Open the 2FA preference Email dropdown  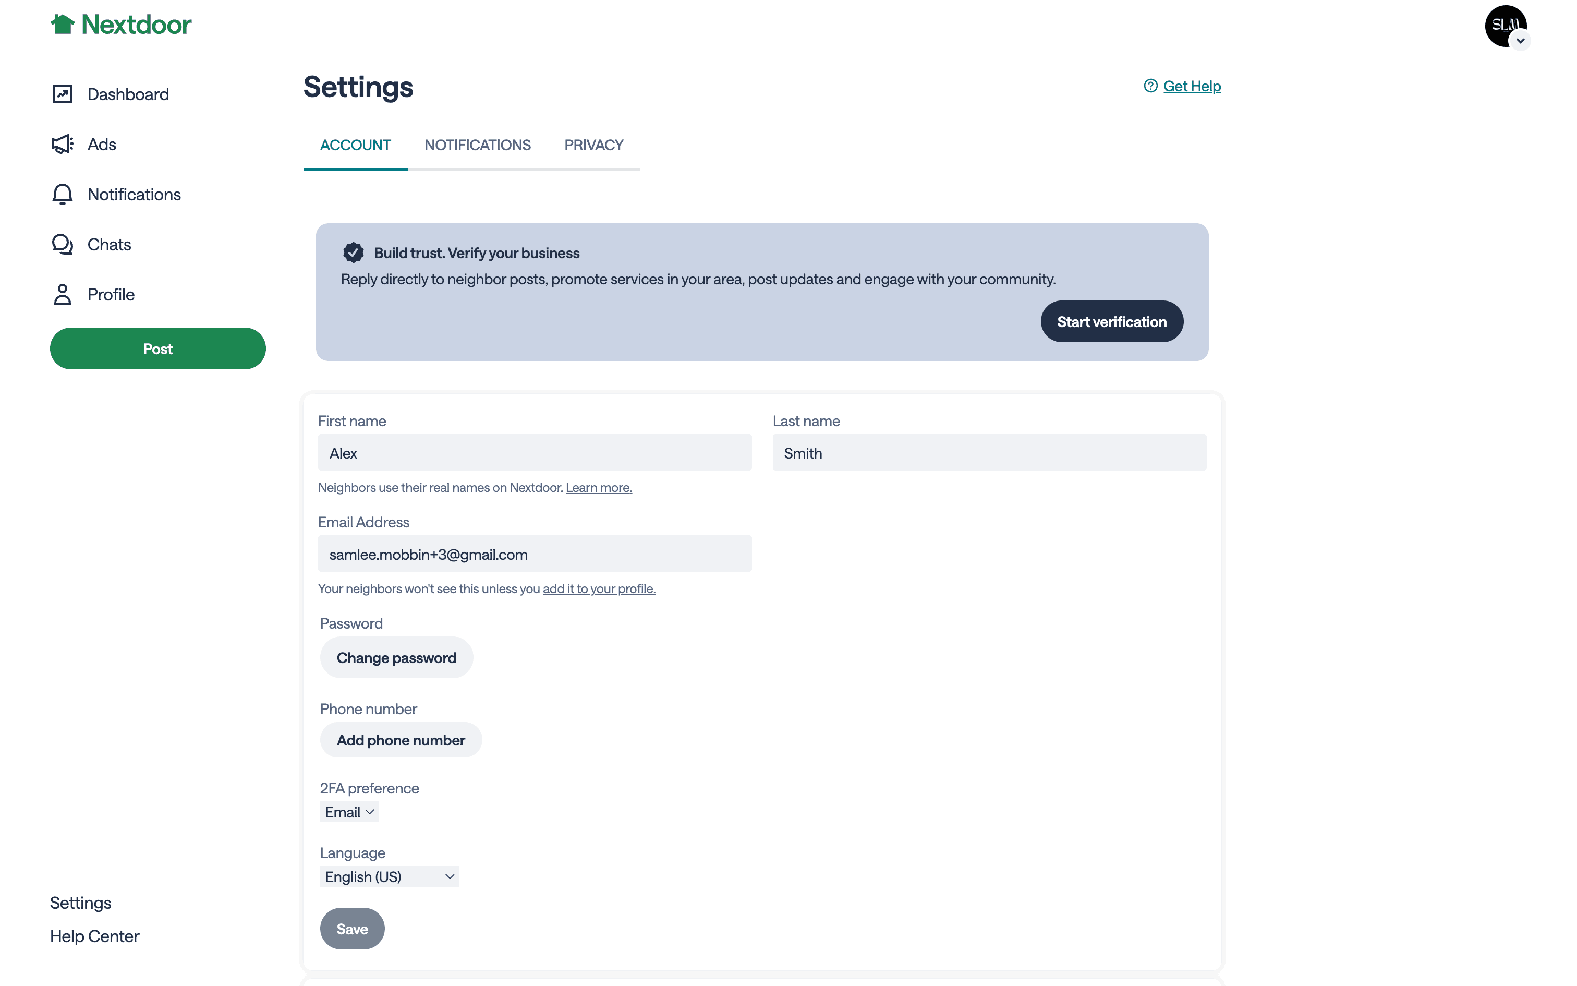(349, 813)
